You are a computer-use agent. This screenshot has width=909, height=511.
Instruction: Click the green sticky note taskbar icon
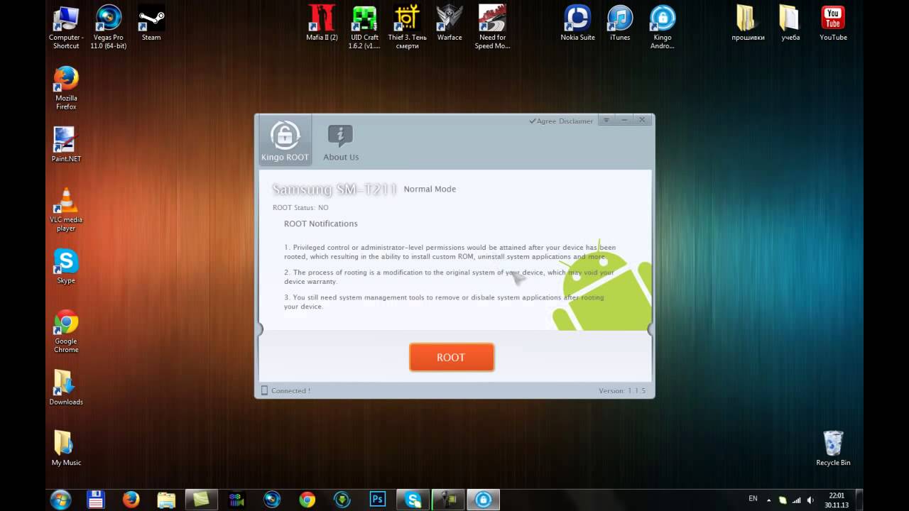click(x=202, y=500)
